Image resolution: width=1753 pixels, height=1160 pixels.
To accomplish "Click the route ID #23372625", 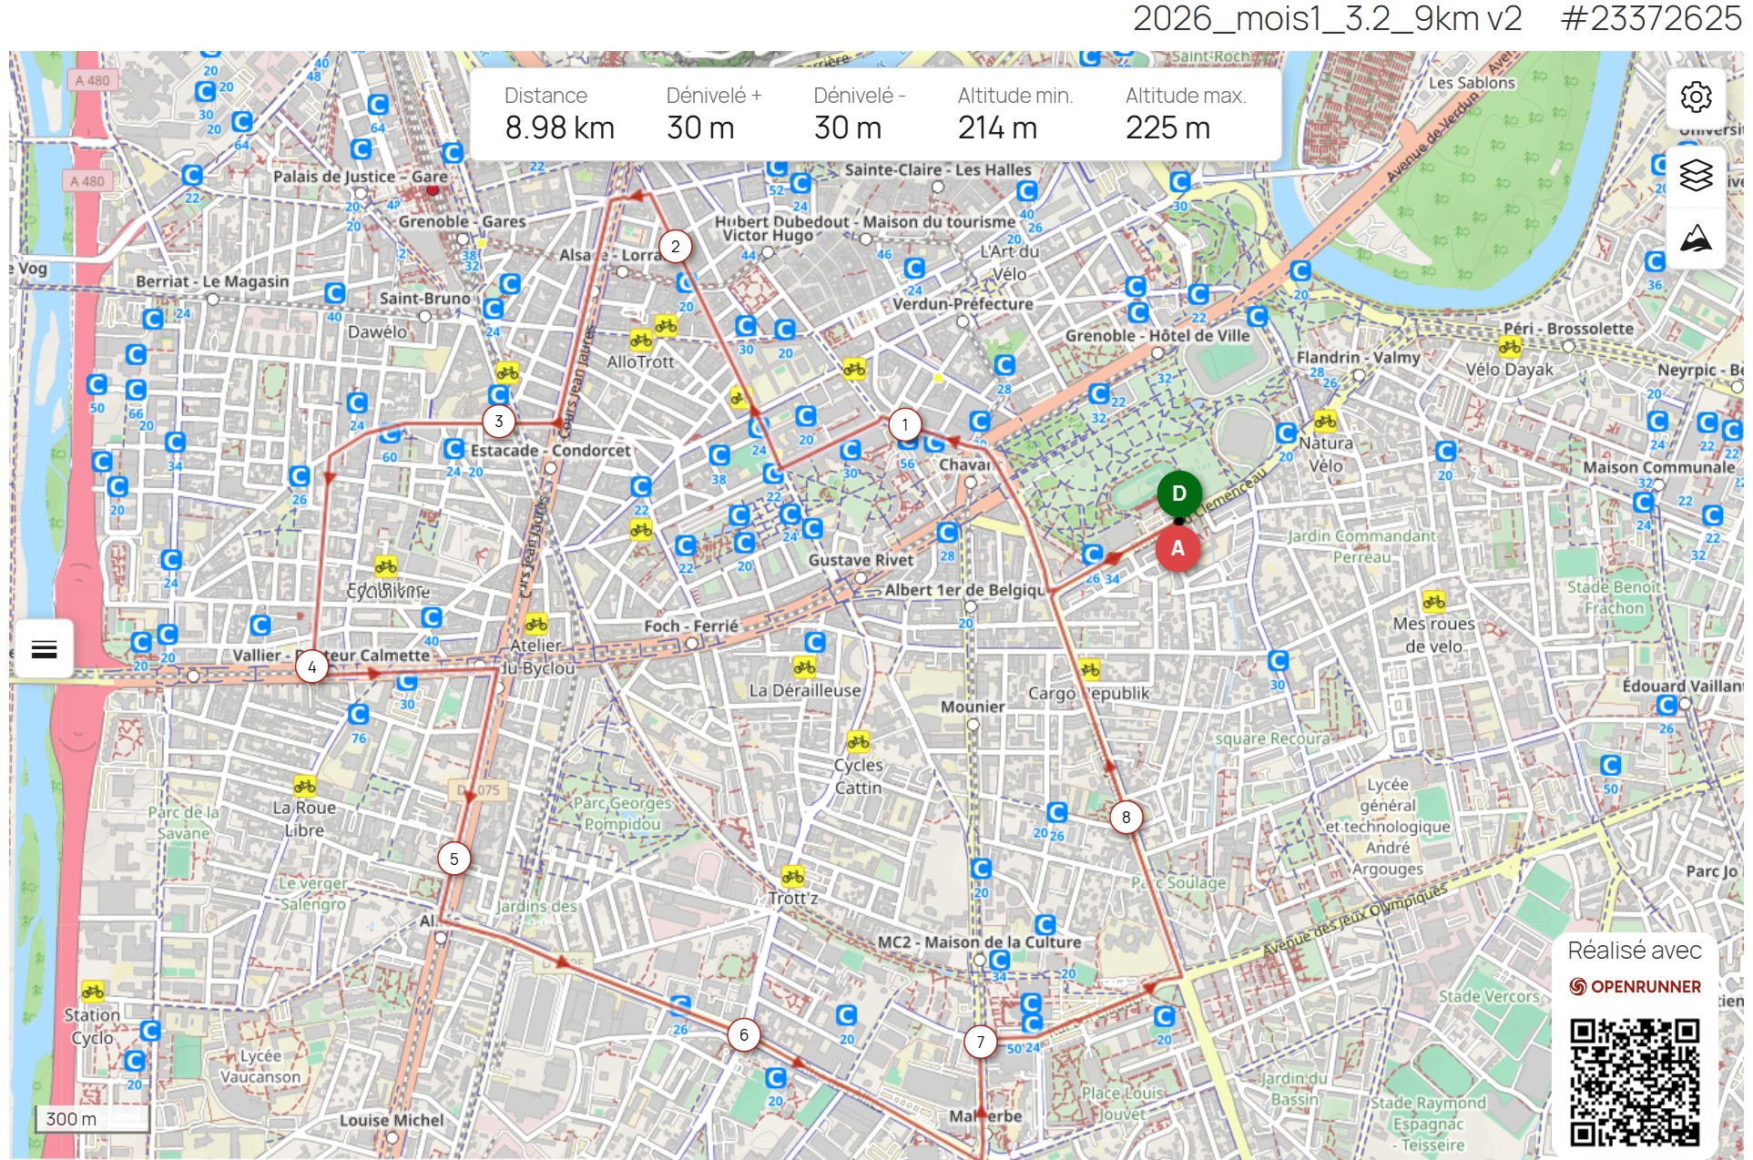I will tap(1652, 19).
